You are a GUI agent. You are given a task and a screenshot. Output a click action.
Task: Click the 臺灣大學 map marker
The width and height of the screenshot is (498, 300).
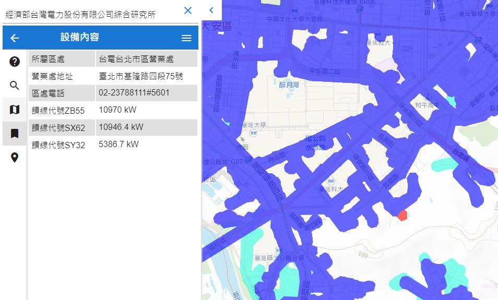(x=253, y=133)
